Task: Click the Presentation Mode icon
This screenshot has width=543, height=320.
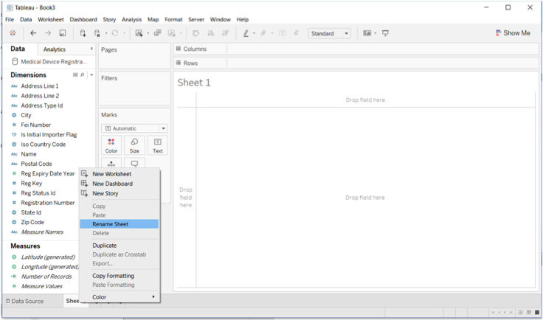Action: pos(385,33)
